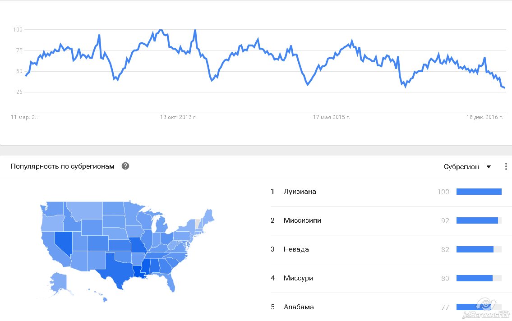The height and width of the screenshot is (321, 512).
Task: Select Nevada on the US map
Action: tap(62, 243)
